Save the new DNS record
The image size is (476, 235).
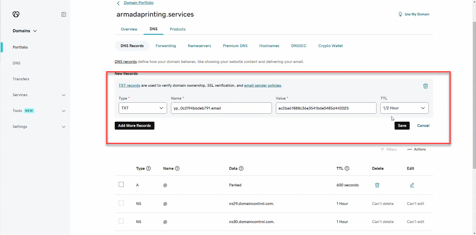tap(402, 126)
